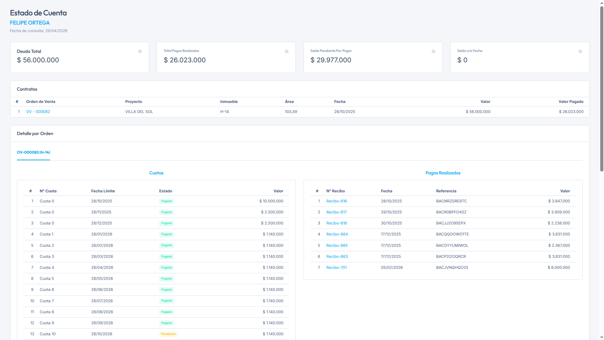The width and height of the screenshot is (604, 340).
Task: Open receipt Recibo-701
Action: pos(337,268)
